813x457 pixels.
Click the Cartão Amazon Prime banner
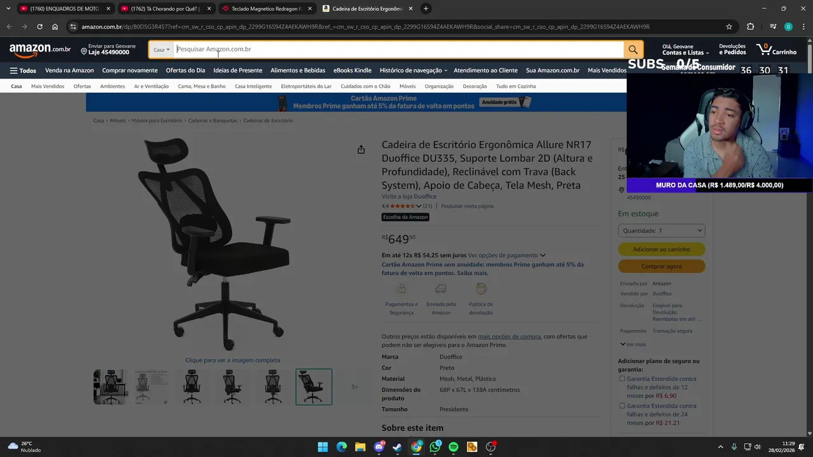click(356, 102)
